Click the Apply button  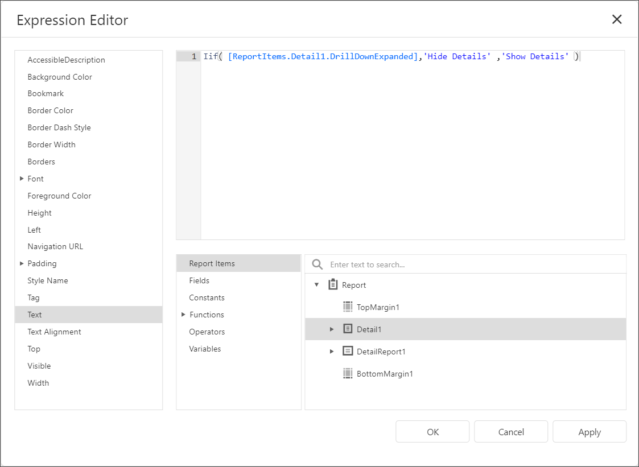coord(589,431)
